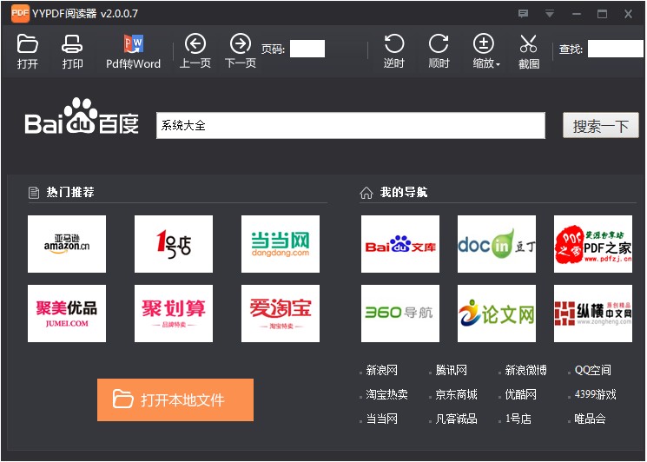647x462 pixels.
Task: Open the 新浪微博 link
Action: click(526, 371)
